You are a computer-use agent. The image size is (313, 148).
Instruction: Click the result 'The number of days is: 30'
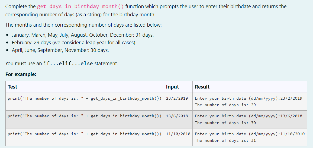click(x=225, y=122)
